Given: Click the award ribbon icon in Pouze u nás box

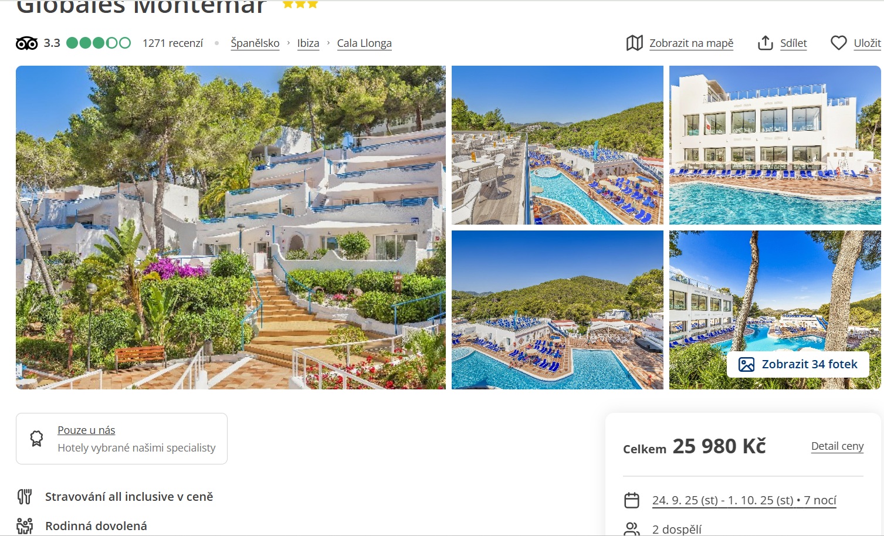Looking at the screenshot, I should point(36,438).
